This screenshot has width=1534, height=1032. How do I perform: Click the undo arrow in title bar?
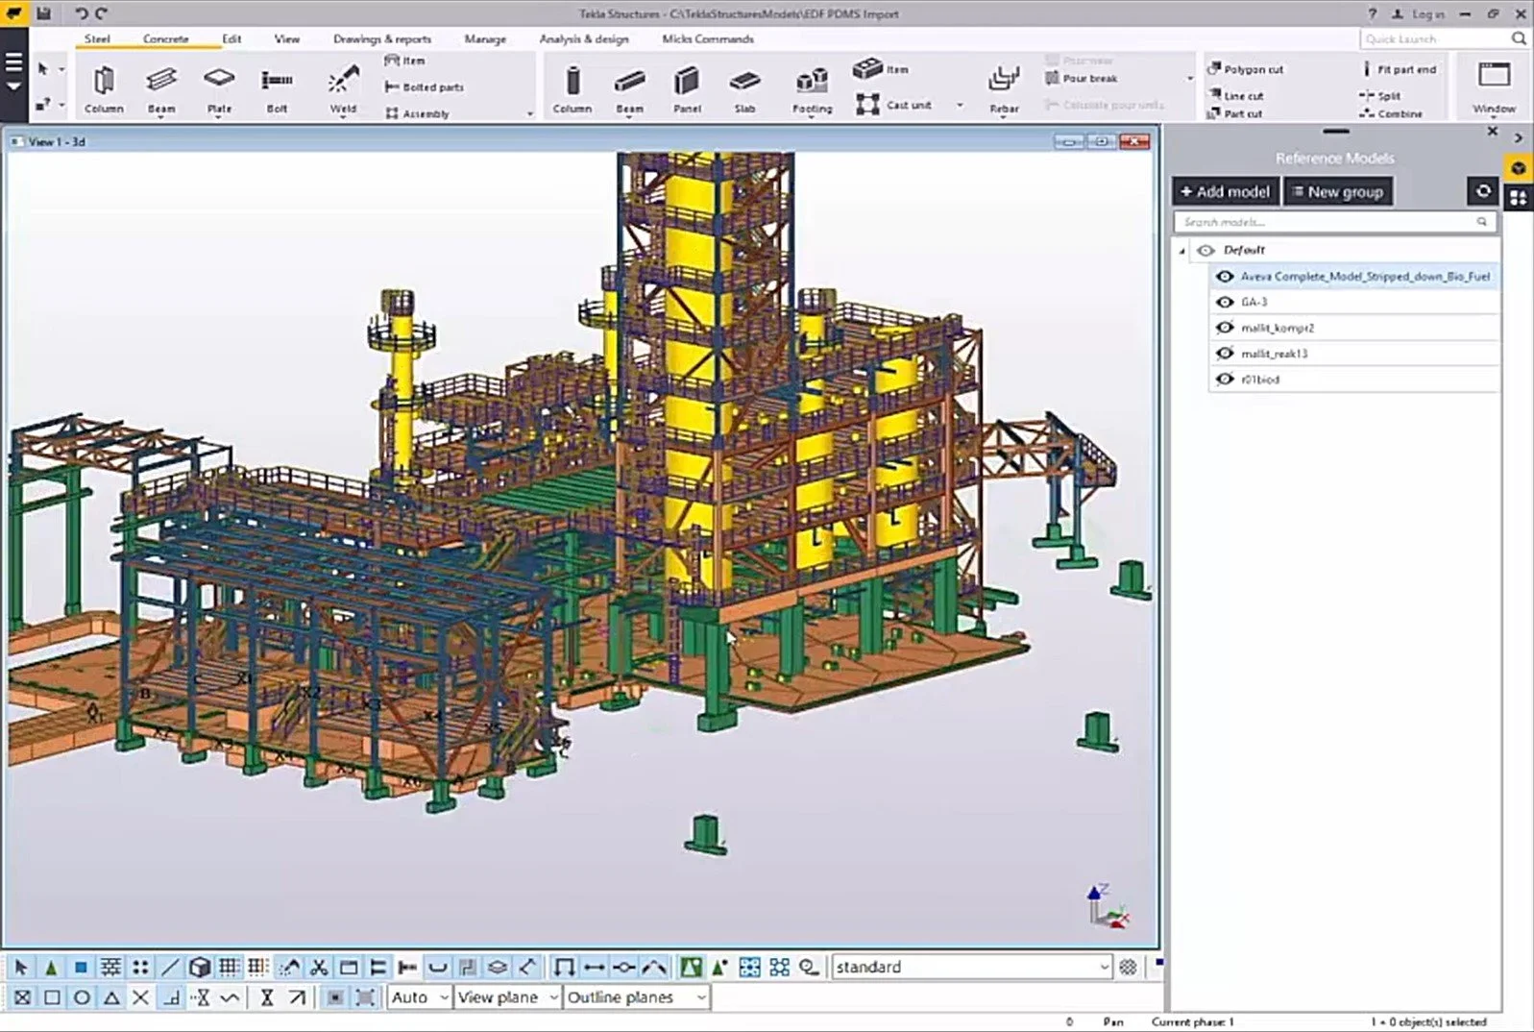[x=82, y=13]
